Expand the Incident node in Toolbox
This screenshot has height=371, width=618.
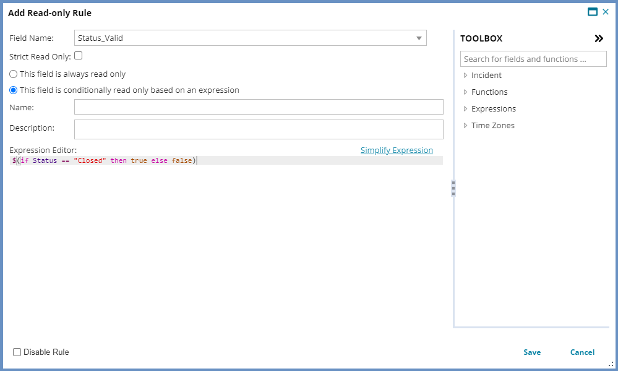tap(465, 76)
